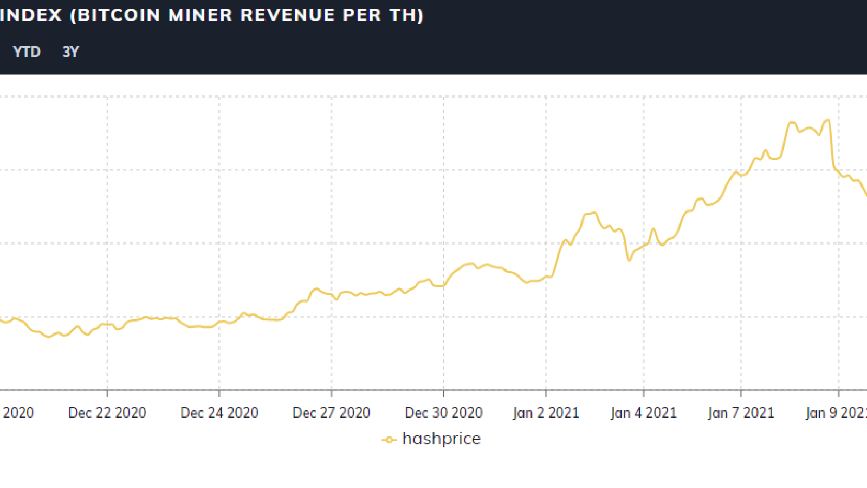867x488 pixels.
Task: Click the hashprice legend marker icon
Action: coord(389,440)
